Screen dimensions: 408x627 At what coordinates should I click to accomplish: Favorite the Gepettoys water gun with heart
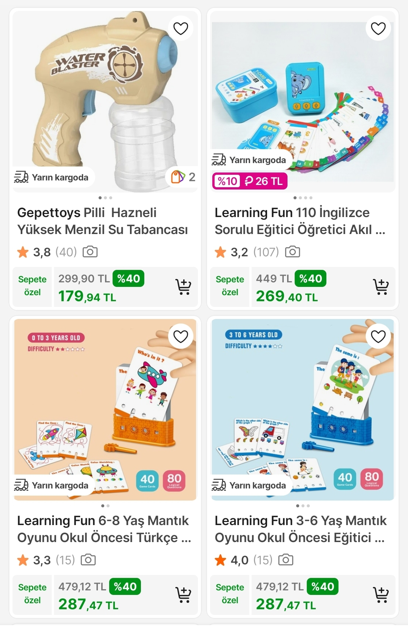(x=181, y=28)
